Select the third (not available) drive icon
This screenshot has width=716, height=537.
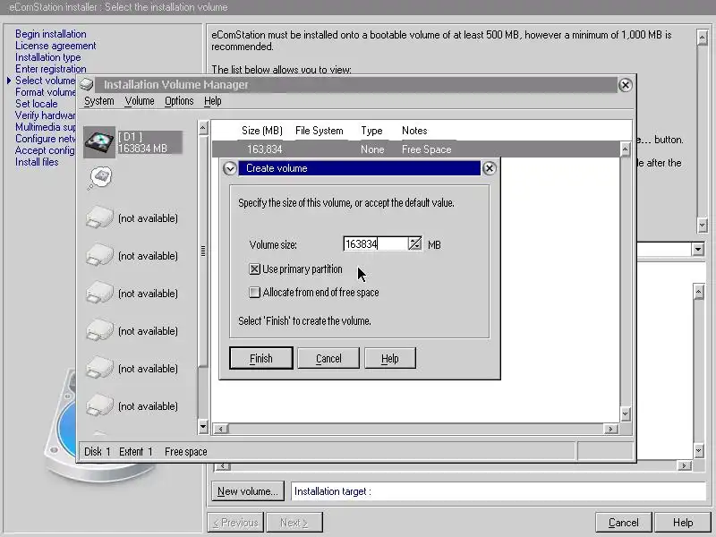[x=99, y=293]
